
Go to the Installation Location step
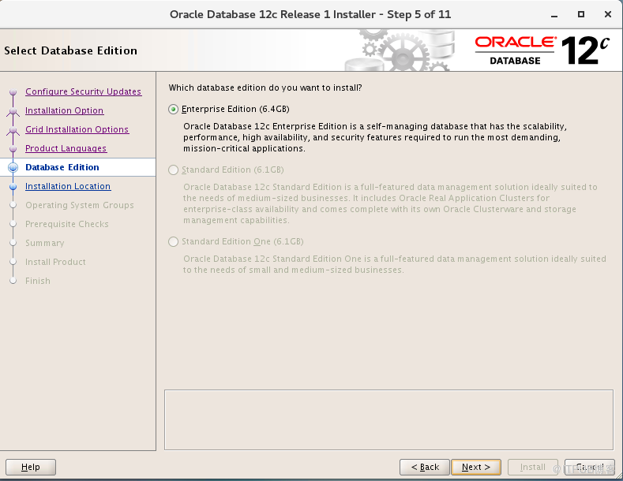[x=68, y=187]
